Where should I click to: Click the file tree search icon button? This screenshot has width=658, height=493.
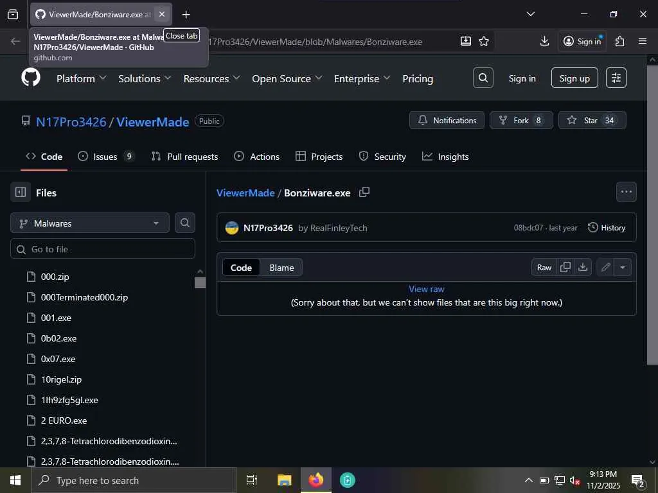click(x=185, y=223)
